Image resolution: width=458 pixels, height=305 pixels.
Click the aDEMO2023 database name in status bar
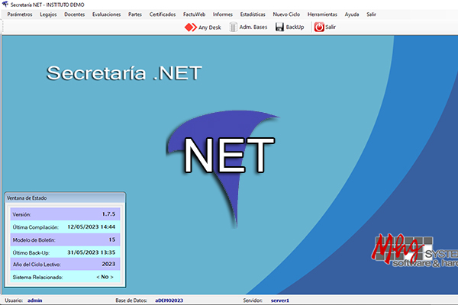point(169,300)
